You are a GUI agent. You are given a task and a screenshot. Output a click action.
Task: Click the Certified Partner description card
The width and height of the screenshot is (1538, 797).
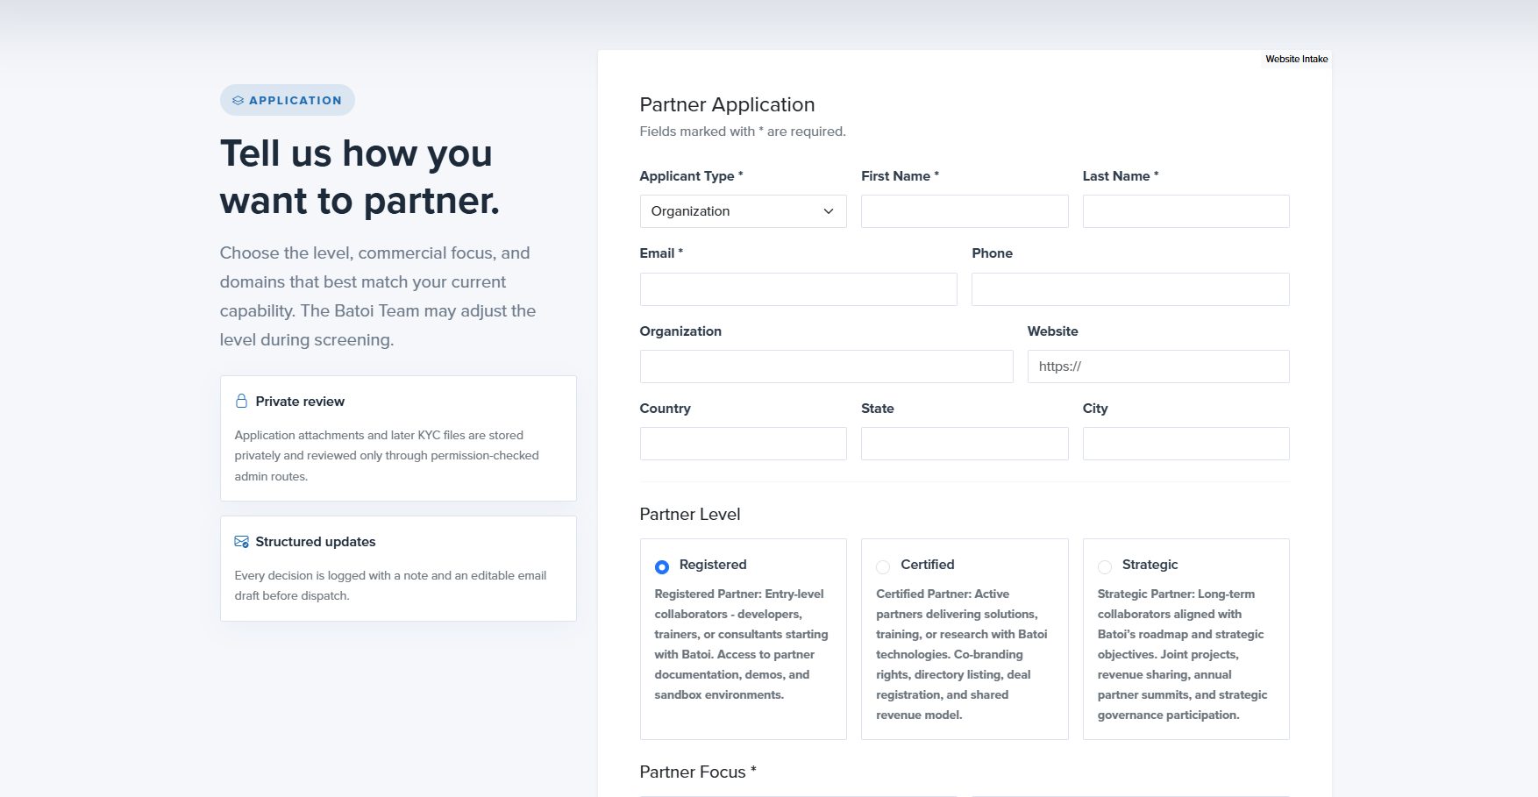965,639
